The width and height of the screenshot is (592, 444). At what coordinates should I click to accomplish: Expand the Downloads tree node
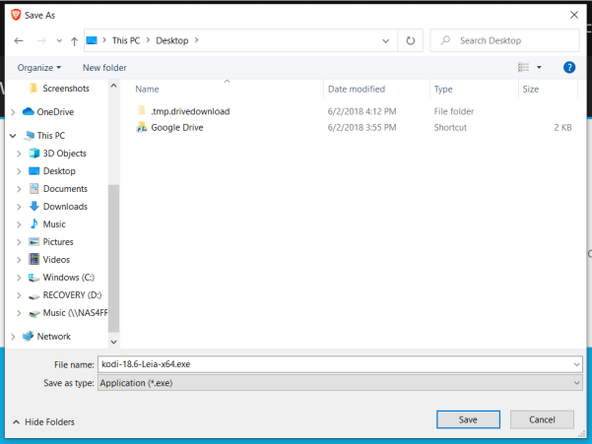pos(19,207)
